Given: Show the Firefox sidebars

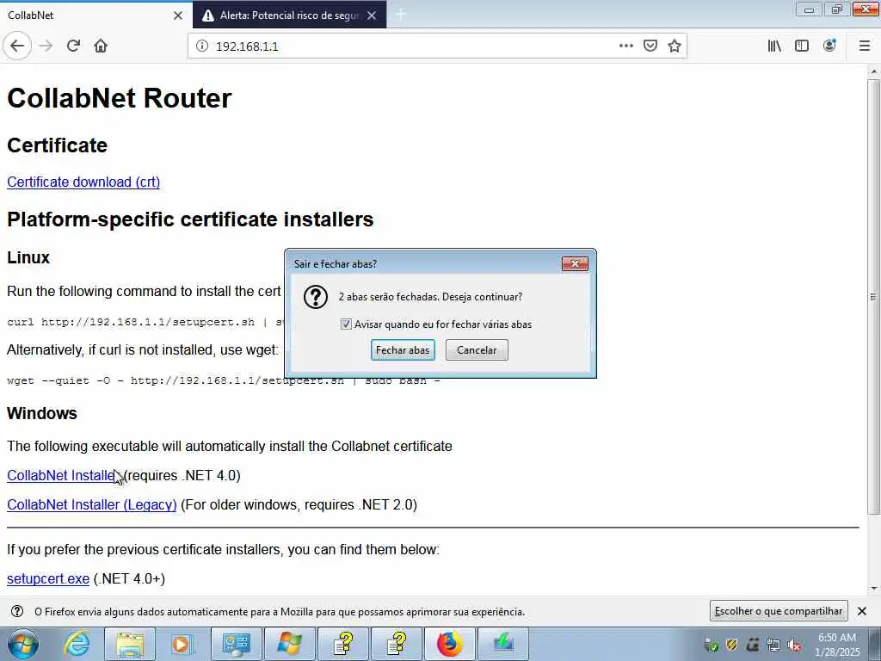Looking at the screenshot, I should click(x=802, y=46).
